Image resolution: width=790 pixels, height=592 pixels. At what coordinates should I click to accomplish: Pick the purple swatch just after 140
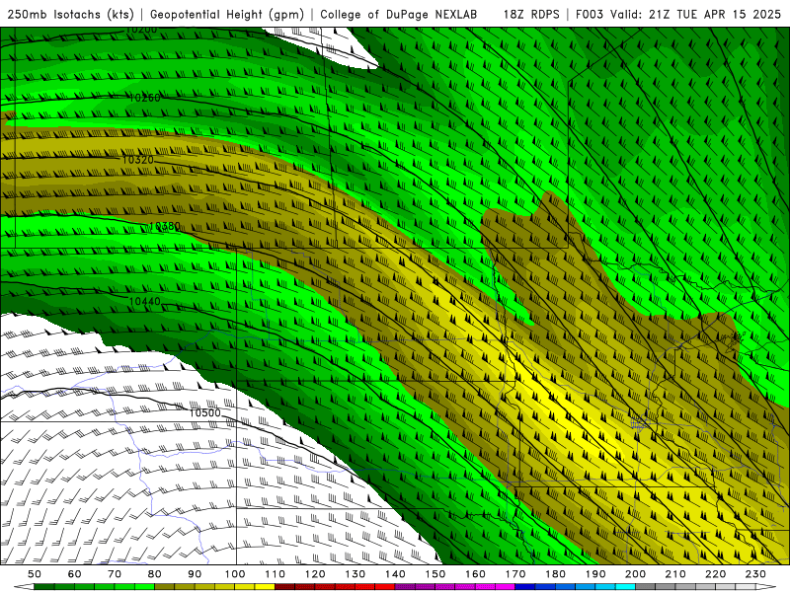[405, 587]
